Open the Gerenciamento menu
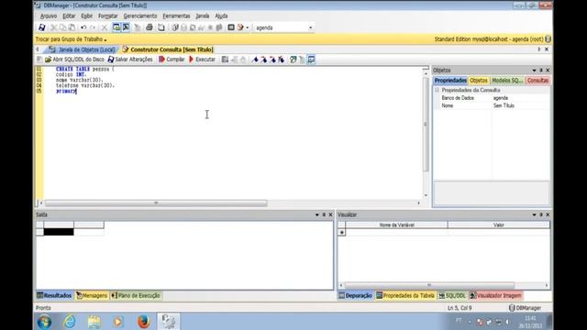Image resolution: width=587 pixels, height=330 pixels. 140,16
